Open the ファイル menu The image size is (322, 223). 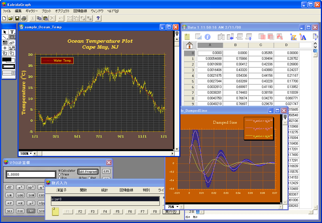click(7, 11)
